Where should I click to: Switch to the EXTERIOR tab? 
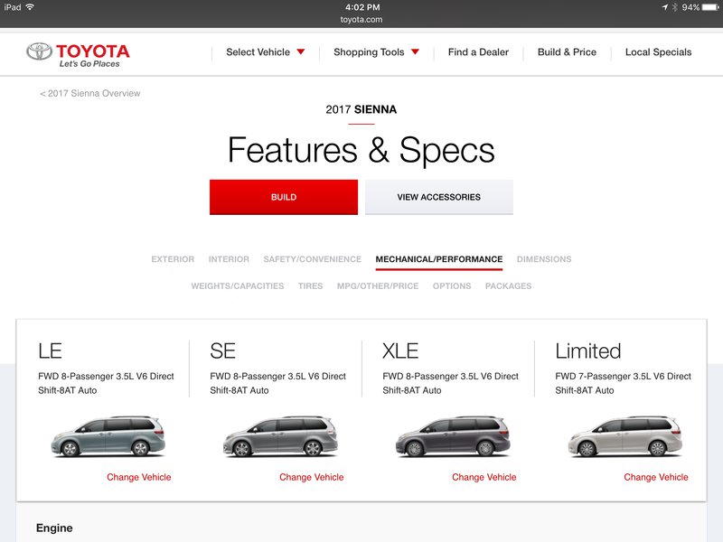pos(173,259)
